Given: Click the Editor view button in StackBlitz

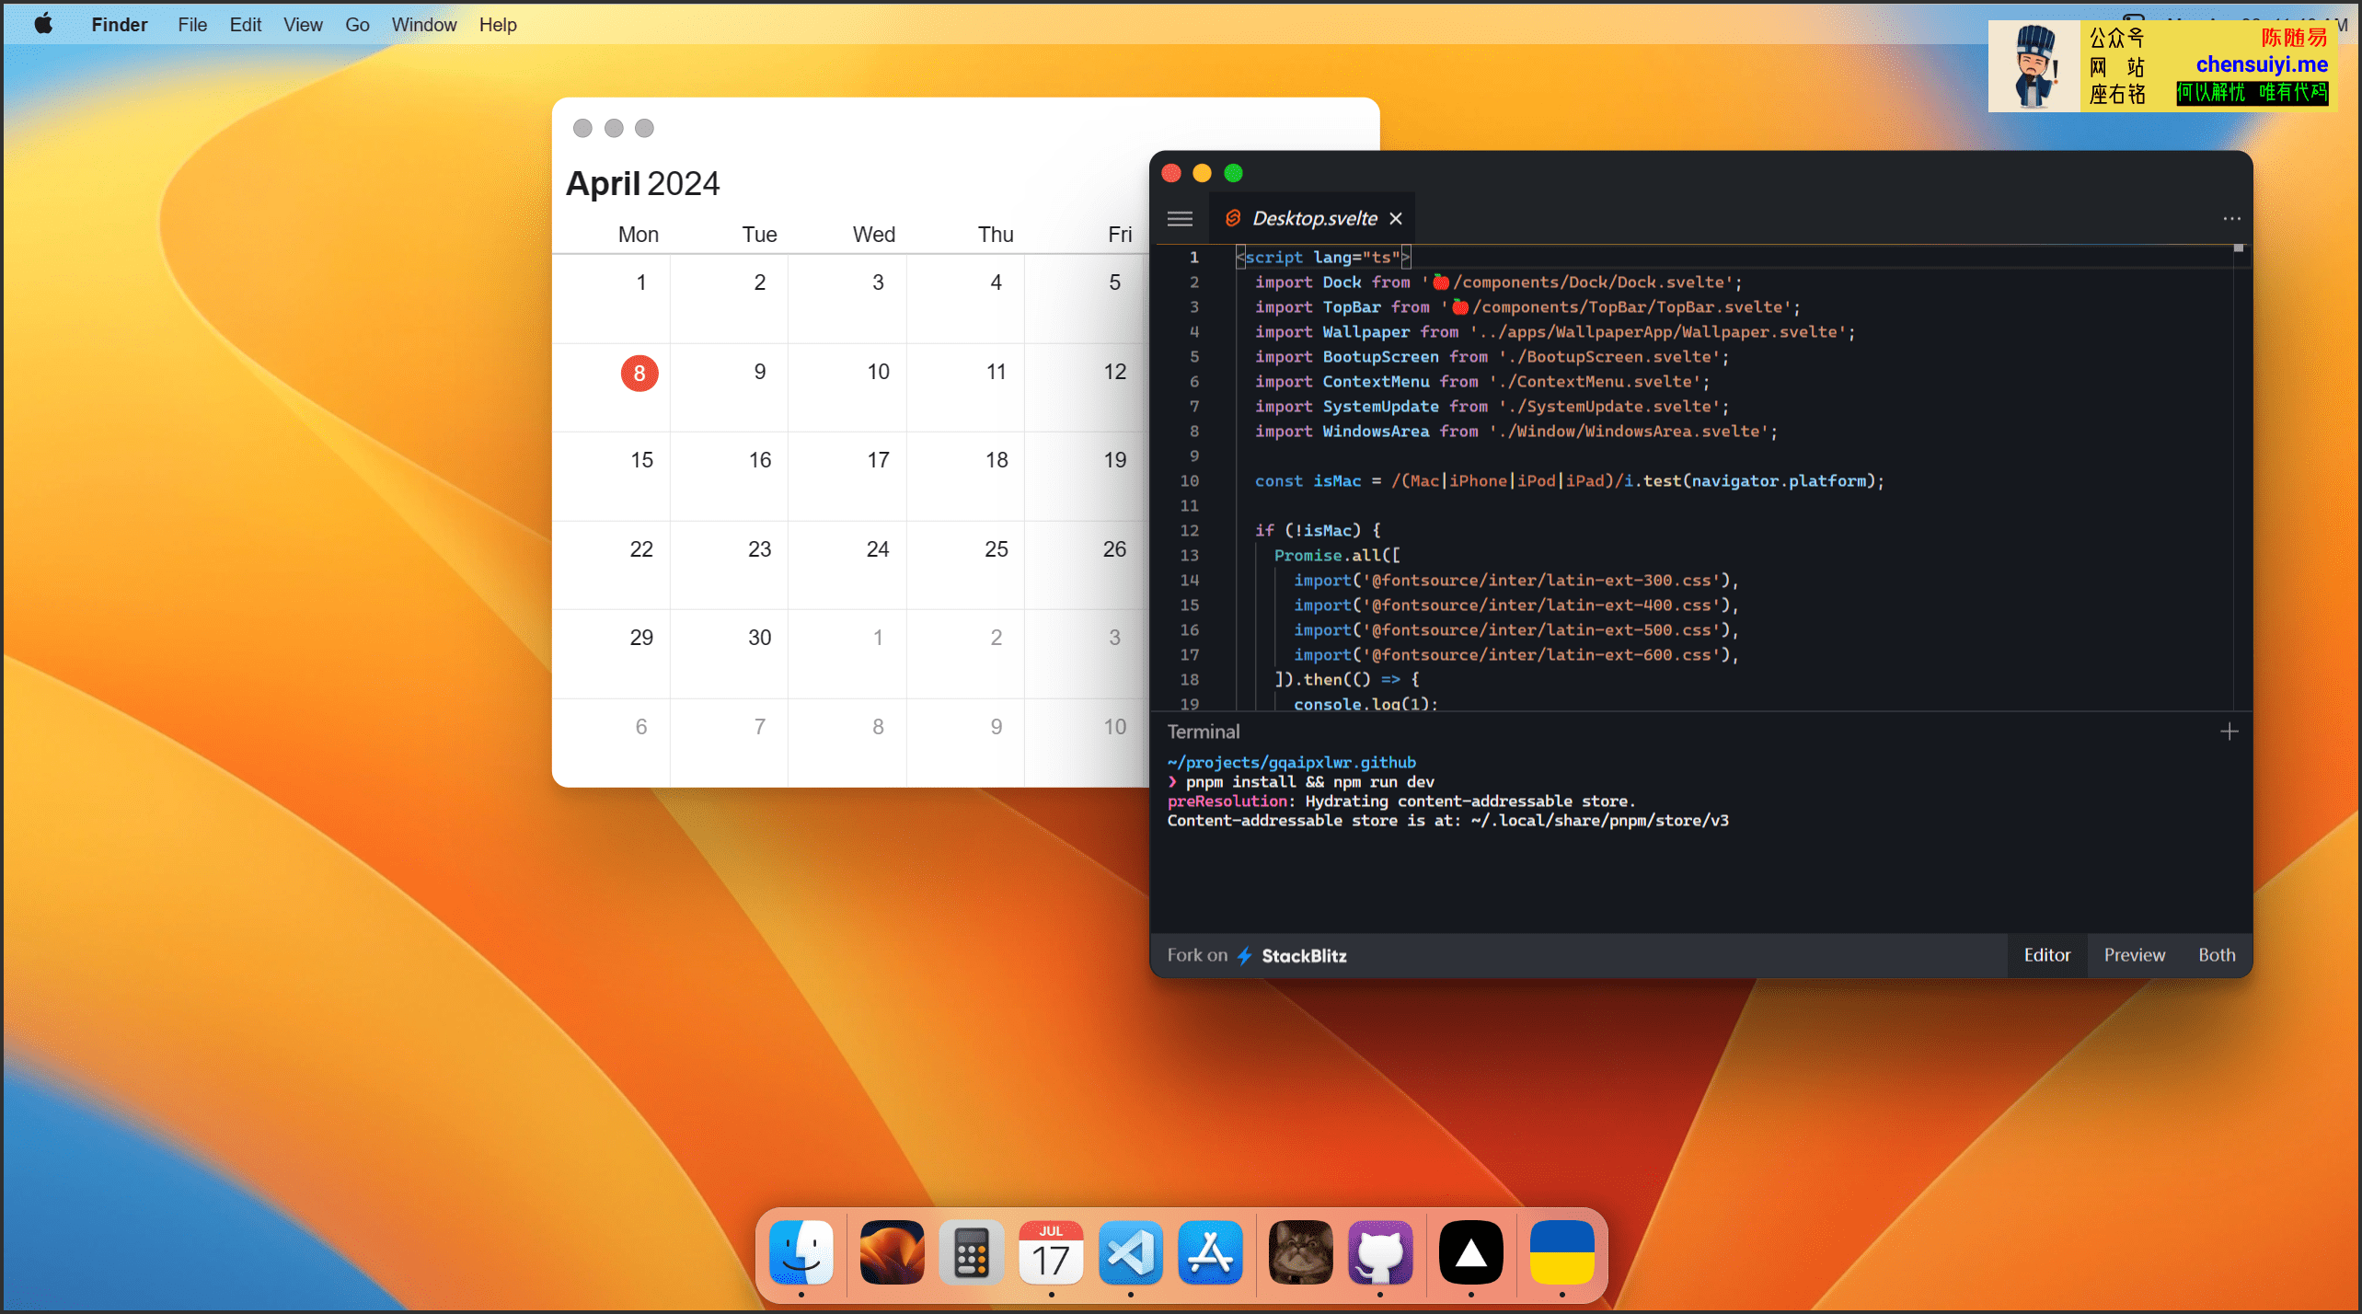Looking at the screenshot, I should 2045,953.
